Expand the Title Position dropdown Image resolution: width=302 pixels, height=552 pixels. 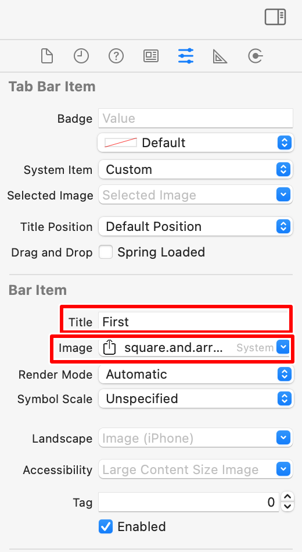tap(195, 226)
